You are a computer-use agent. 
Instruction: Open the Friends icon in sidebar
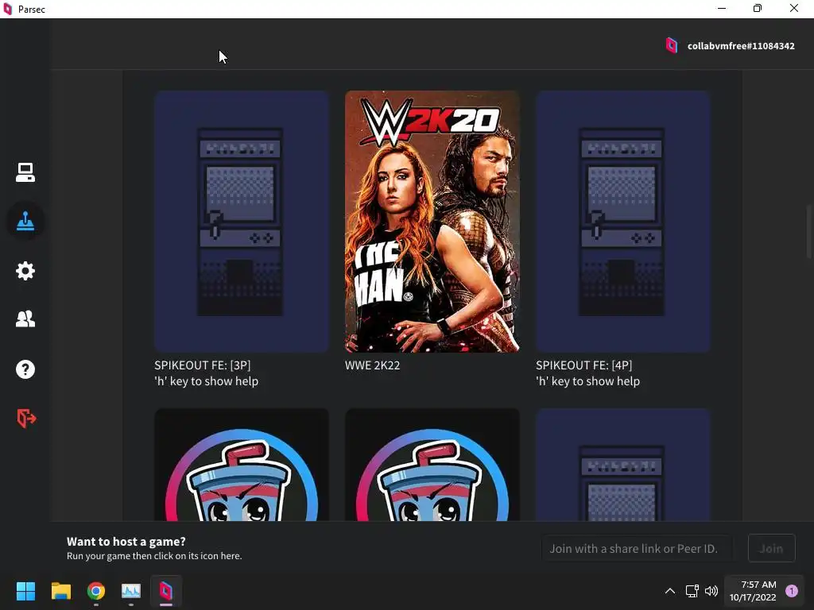pyautogui.click(x=25, y=319)
